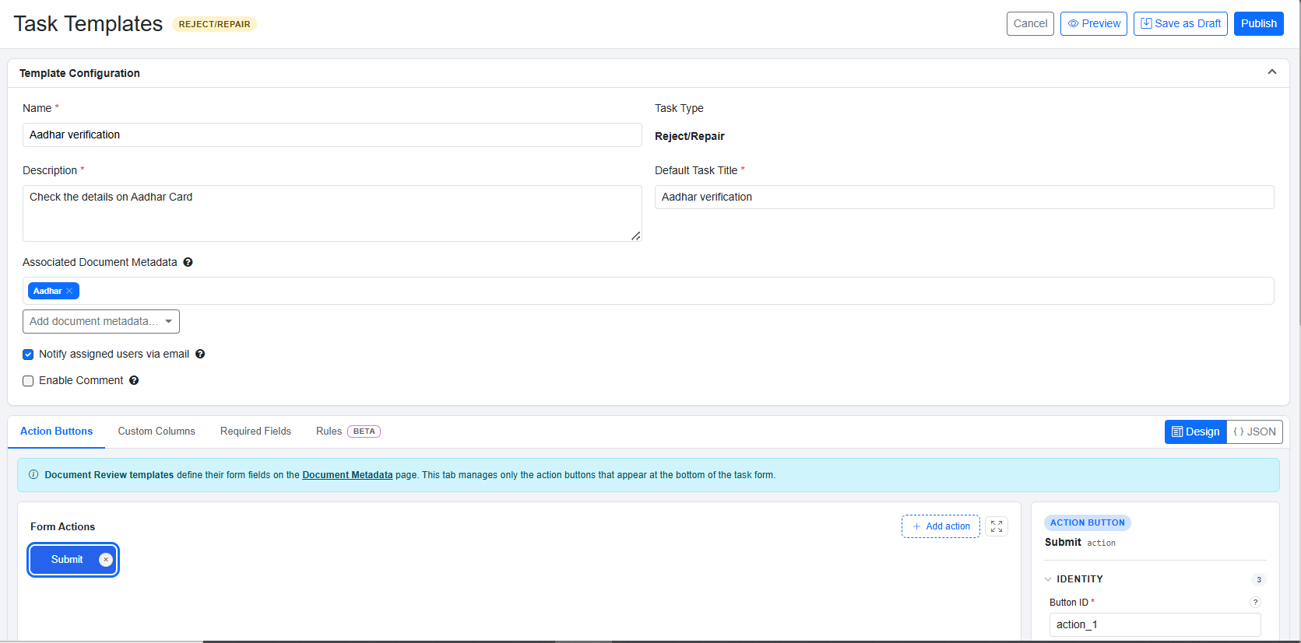Click the ACTION BUTTON label badge
This screenshot has height=643, width=1301.
[1088, 522]
